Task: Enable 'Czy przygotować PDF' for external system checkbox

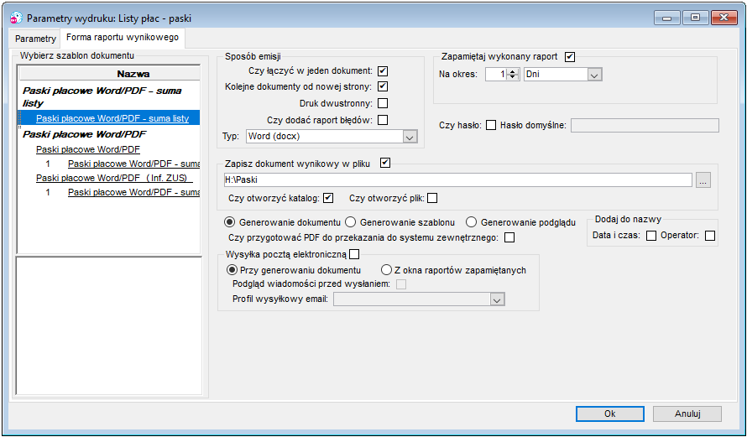Action: (509, 237)
